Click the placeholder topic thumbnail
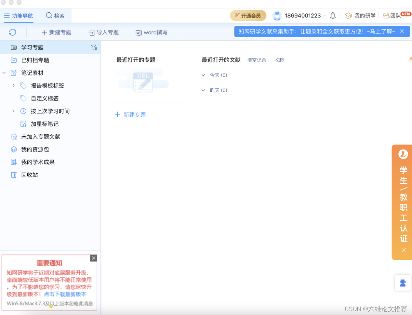 point(143,80)
